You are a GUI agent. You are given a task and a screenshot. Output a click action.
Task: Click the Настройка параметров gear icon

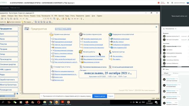click(x=81, y=34)
